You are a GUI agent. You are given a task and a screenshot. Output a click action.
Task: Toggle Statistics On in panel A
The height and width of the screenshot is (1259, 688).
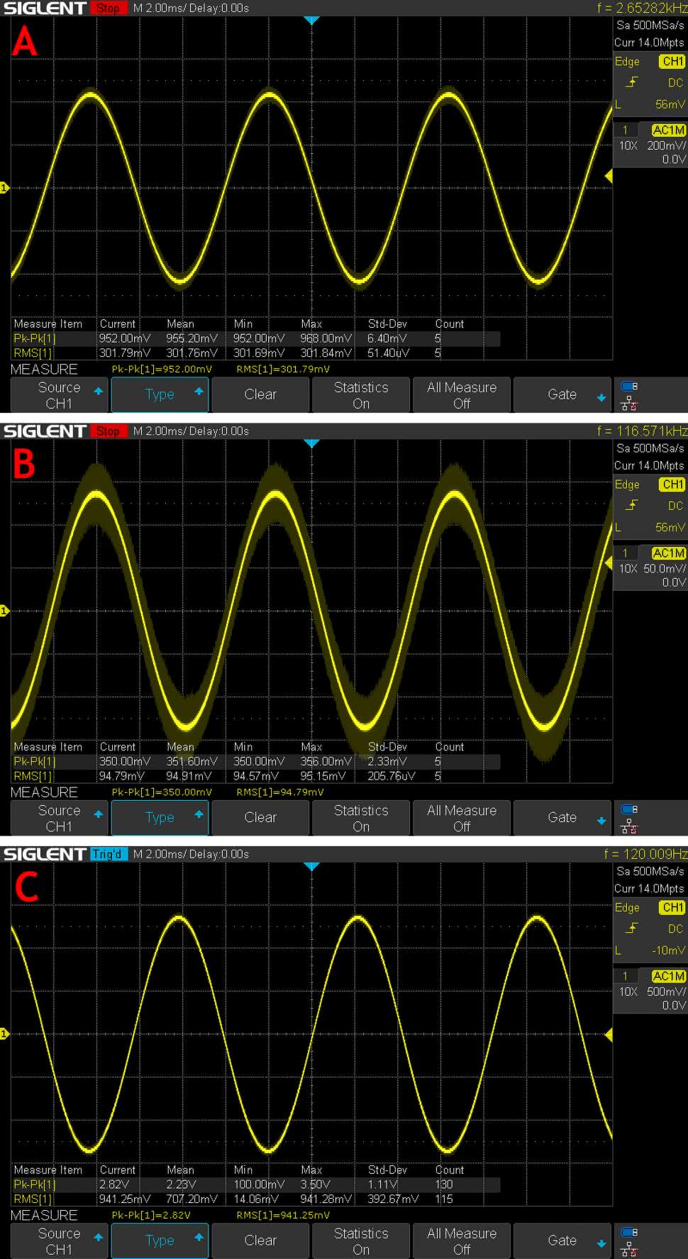(x=361, y=395)
